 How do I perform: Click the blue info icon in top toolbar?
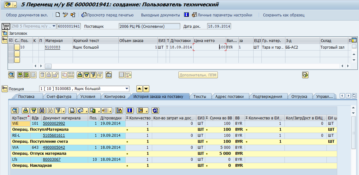coord(186,15)
